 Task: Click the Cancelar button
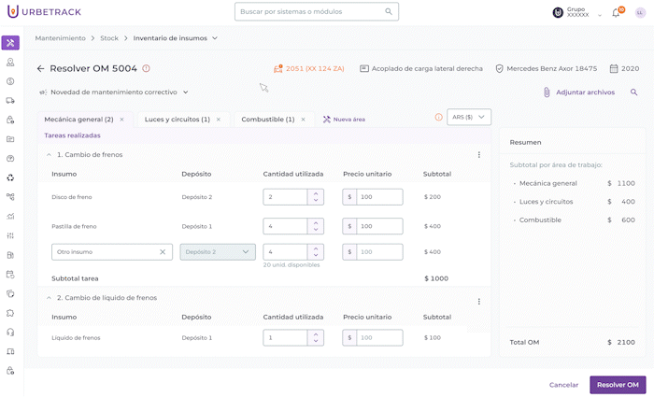(563, 385)
